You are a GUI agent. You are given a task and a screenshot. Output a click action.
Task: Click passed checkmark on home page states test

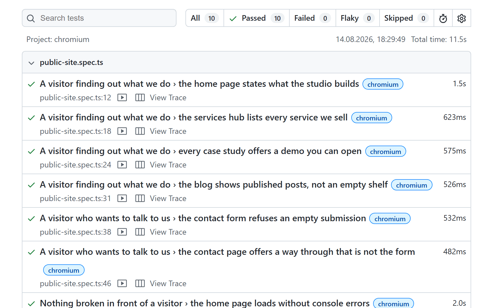pos(31,84)
